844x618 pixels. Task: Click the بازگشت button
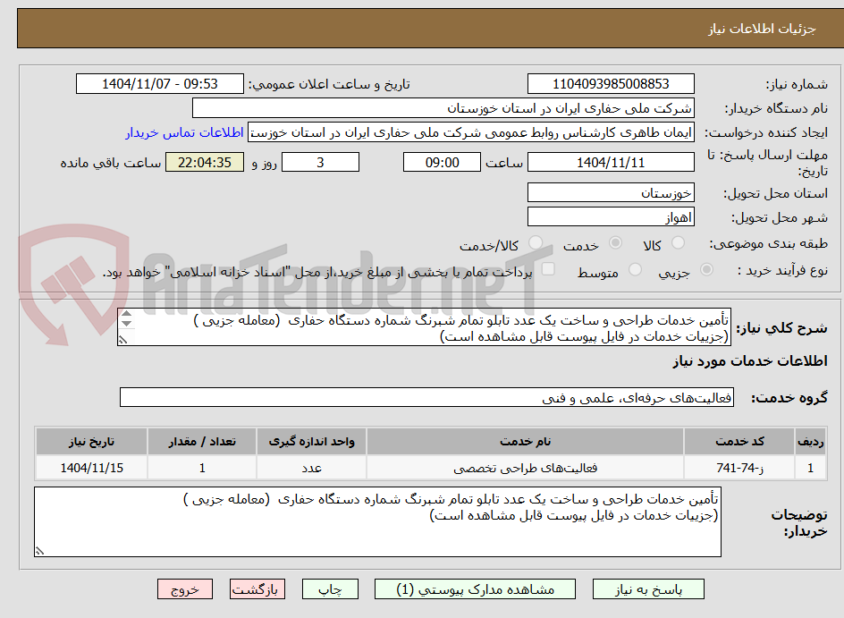pyautogui.click(x=257, y=588)
